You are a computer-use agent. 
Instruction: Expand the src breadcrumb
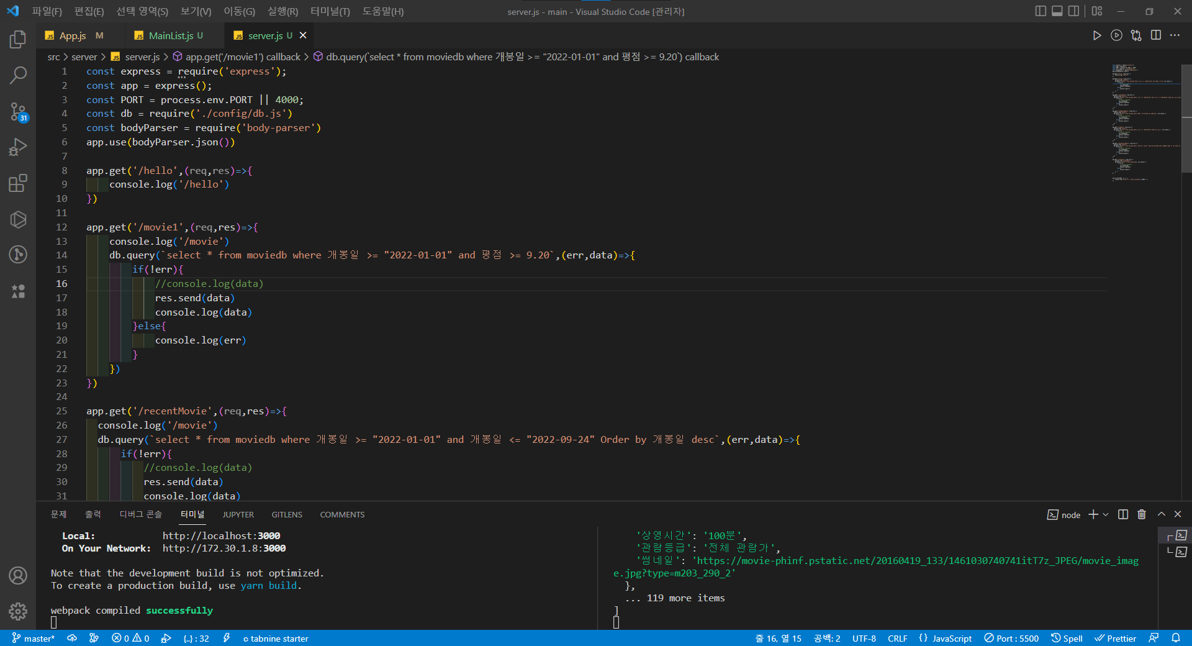click(x=53, y=57)
